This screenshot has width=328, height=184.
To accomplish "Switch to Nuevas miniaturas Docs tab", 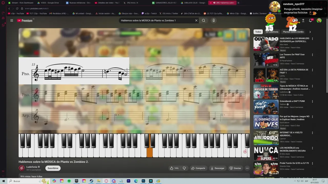I will point(78,3).
